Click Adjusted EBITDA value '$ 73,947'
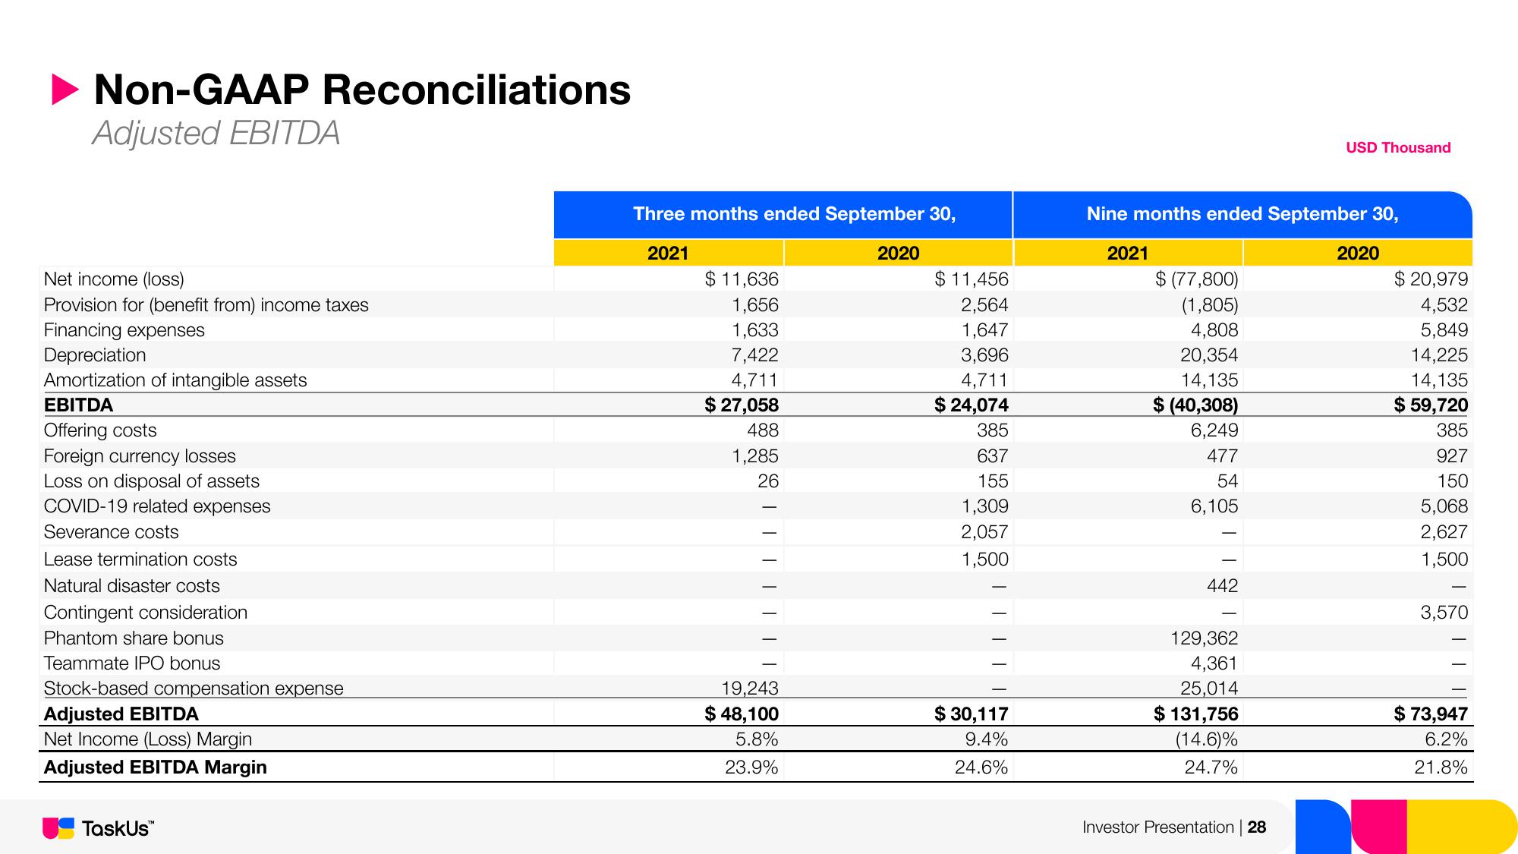Viewport: 1518px width, 854px height. pos(1431,714)
